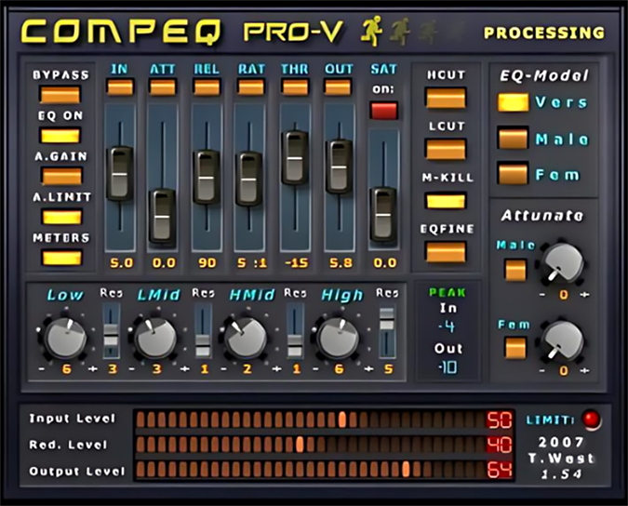Screen dimensions: 628x506
Task: Select the Vers EQ model
Action: pyautogui.click(x=513, y=102)
